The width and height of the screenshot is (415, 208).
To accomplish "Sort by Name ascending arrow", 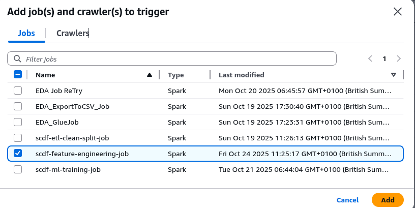I will pos(149,75).
